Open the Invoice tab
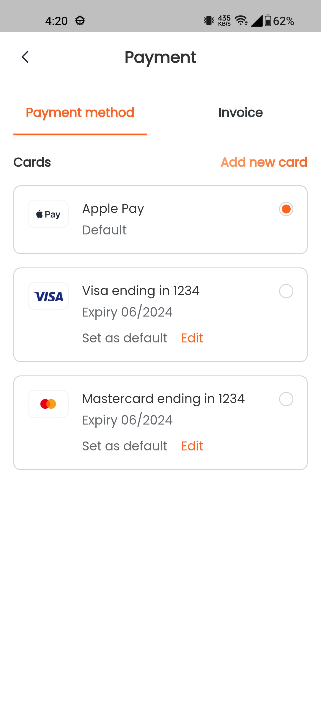The image size is (321, 714). 240,113
